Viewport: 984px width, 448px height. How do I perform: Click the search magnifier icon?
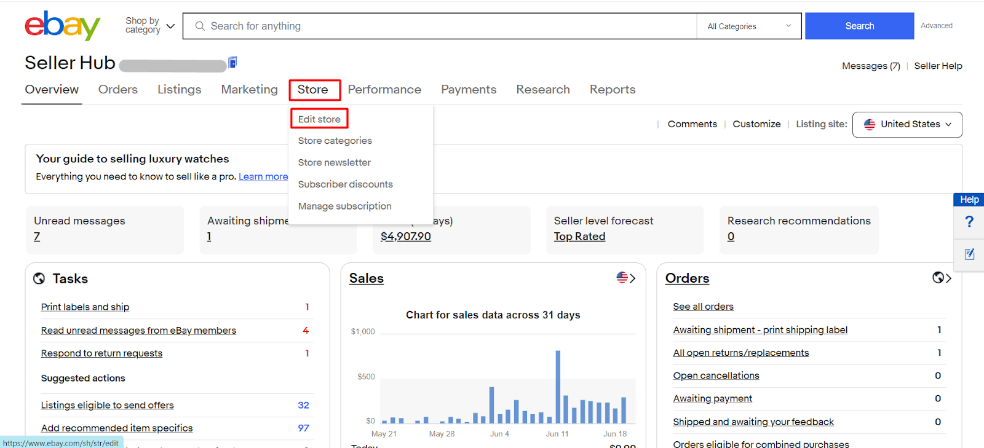point(200,26)
